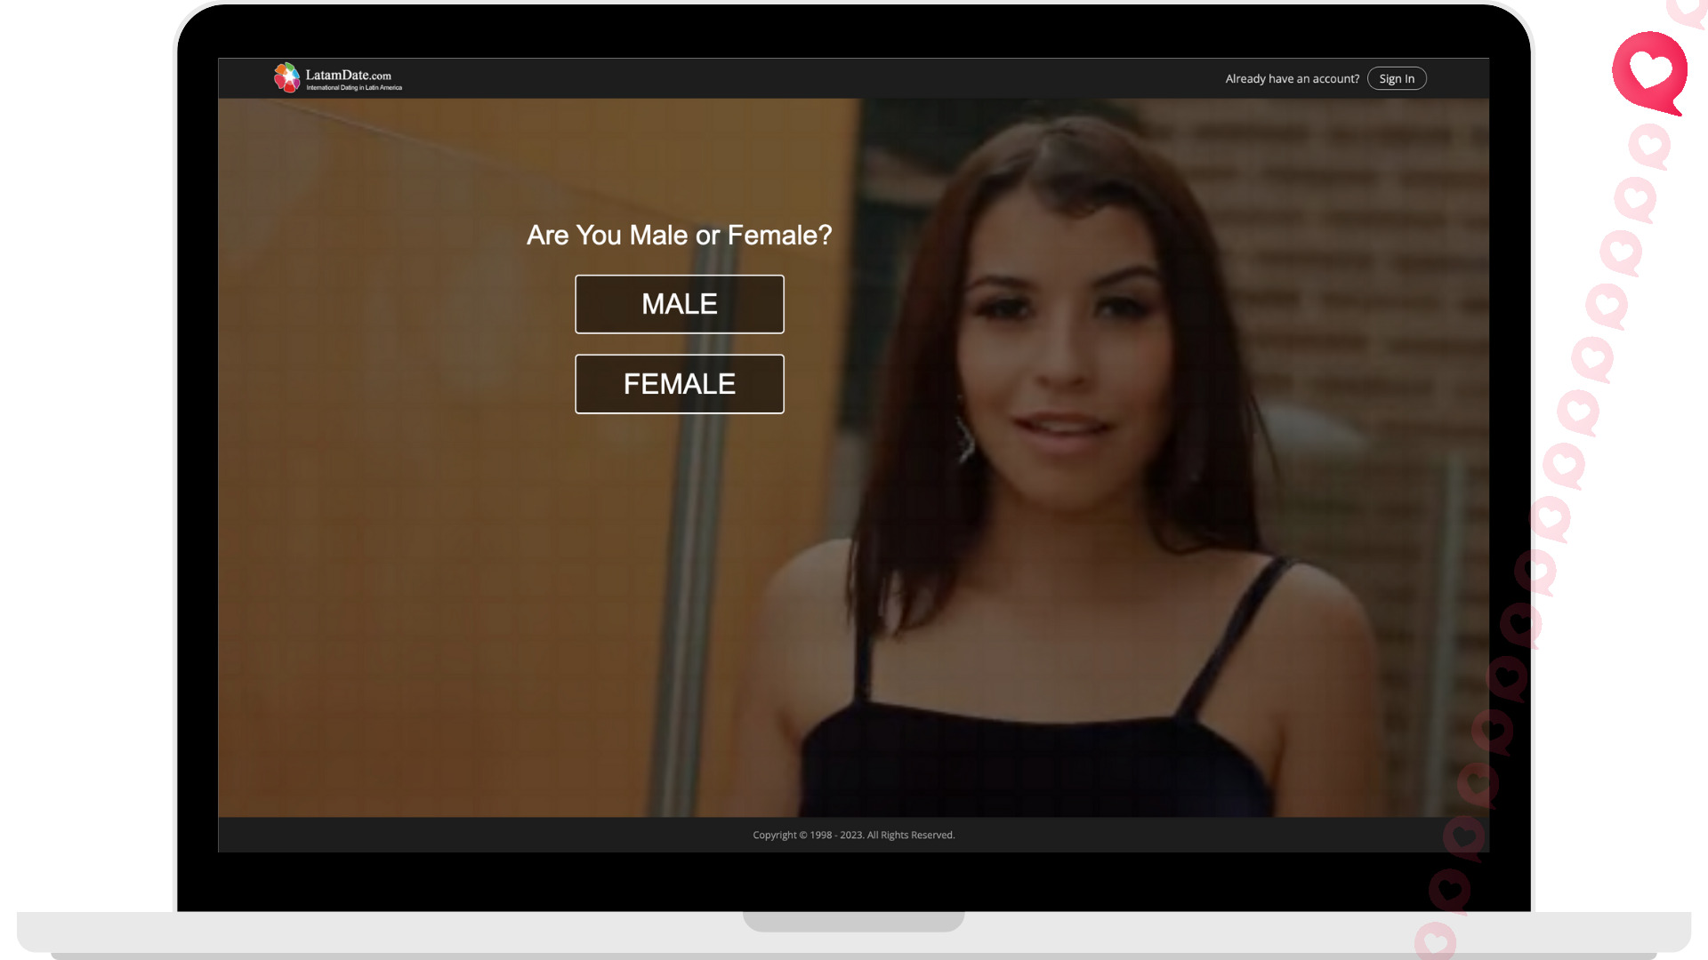This screenshot has width=1708, height=960.
Task: Click the copyright notice in the footer
Action: point(853,835)
